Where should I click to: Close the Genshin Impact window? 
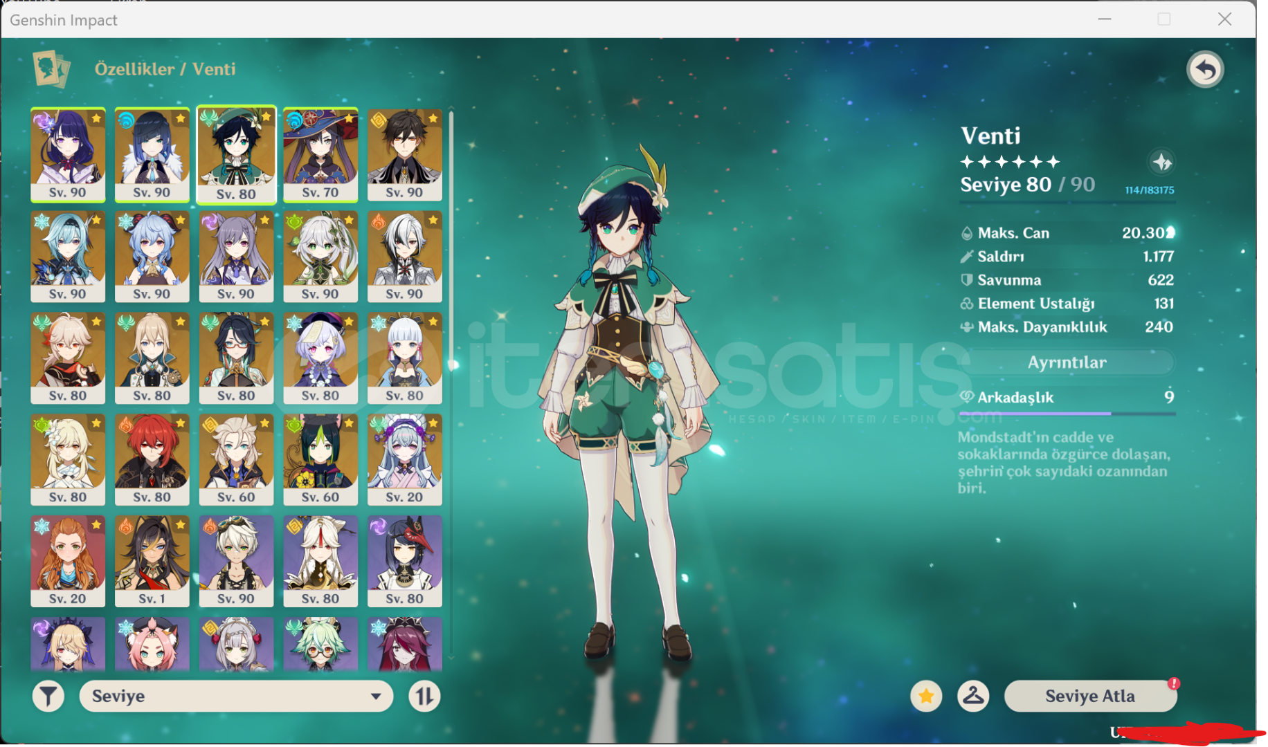point(1224,19)
